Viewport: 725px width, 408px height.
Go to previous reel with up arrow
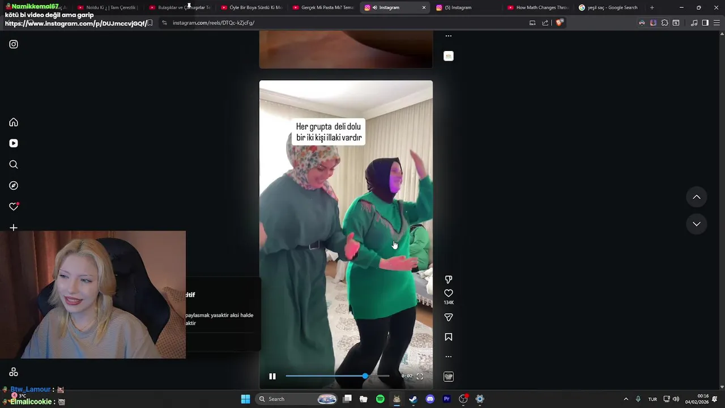pyautogui.click(x=697, y=197)
